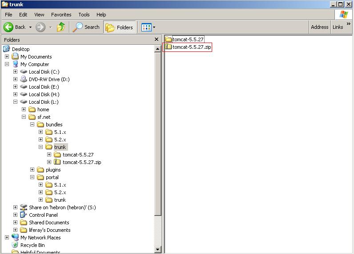Viewport: 354px width, 254px height.
Task: Click the Recycle Bin icon in tree
Action: click(x=15, y=245)
